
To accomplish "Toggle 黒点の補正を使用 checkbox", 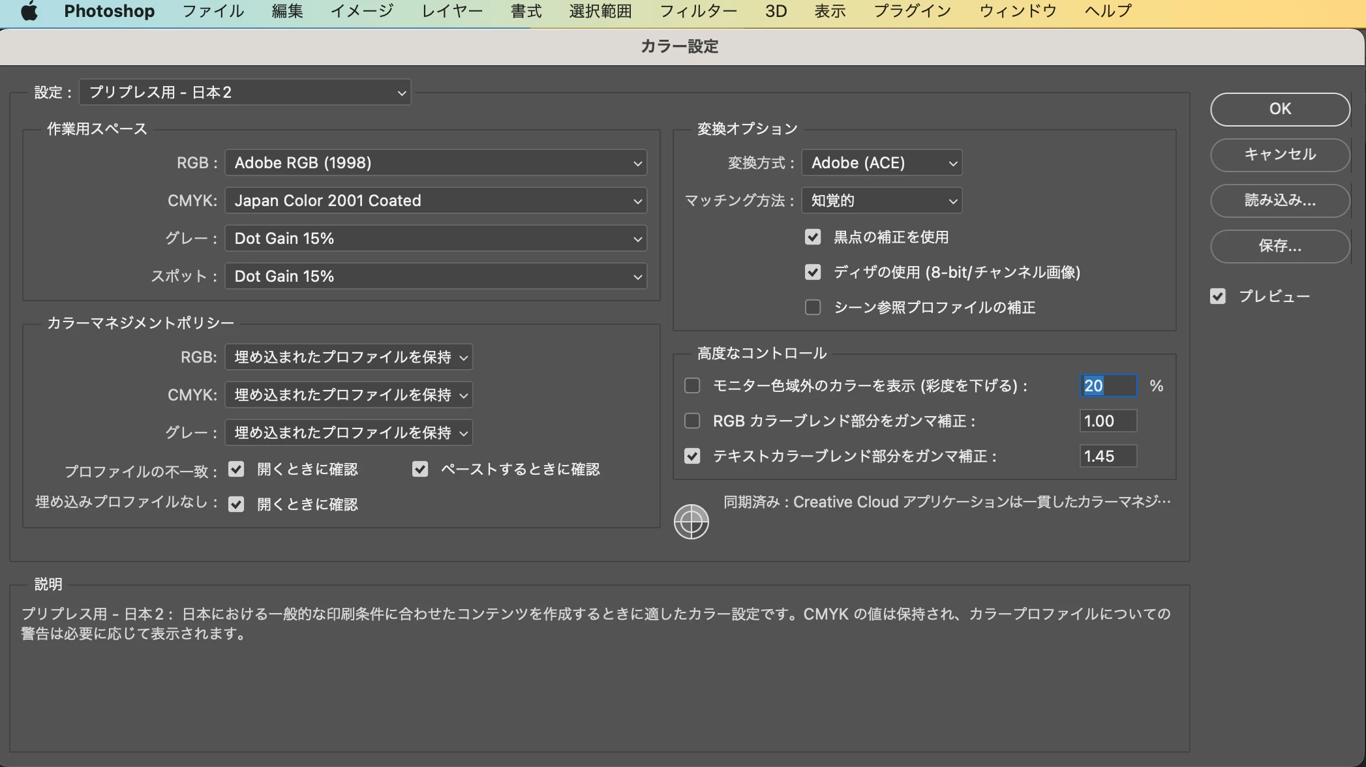I will click(x=812, y=237).
